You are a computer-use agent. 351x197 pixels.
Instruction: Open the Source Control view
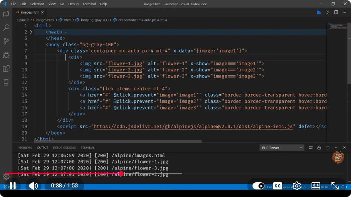tap(6, 41)
